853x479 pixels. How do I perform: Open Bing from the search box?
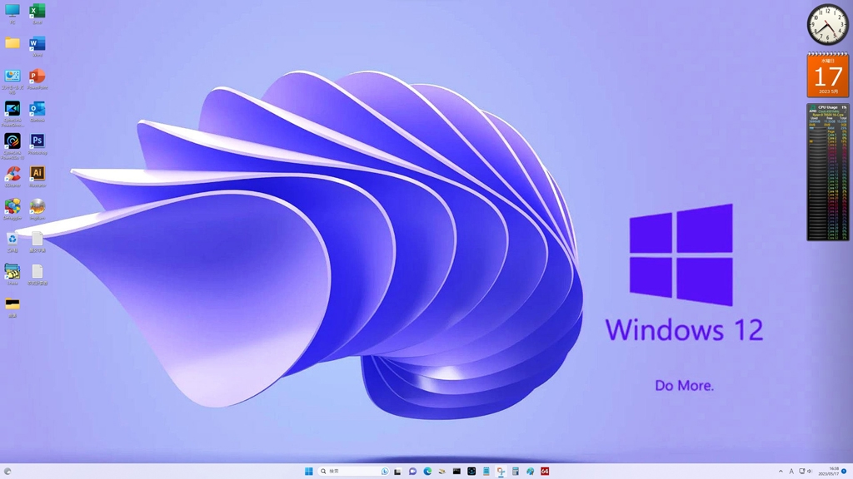click(x=385, y=472)
